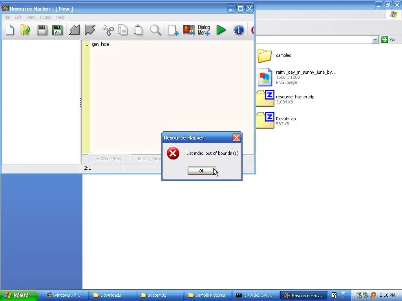Click the text 'gay hoe' in the editor
The image size is (402, 301).
tap(100, 44)
